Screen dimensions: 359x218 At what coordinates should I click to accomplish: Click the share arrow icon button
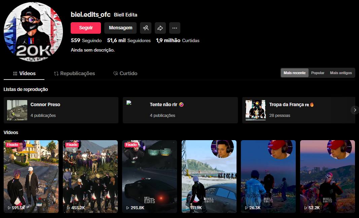(x=160, y=28)
